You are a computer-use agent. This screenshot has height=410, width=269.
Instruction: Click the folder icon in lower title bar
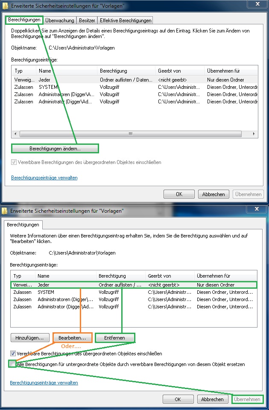[x=5, y=211]
